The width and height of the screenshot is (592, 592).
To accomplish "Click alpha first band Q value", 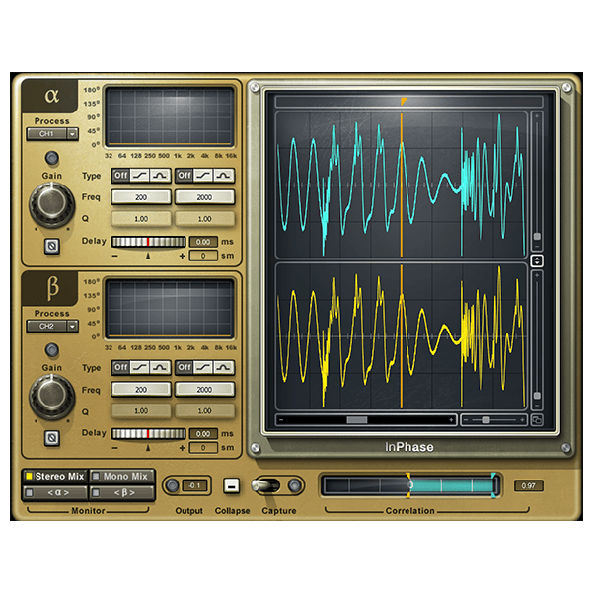I will pyautogui.click(x=141, y=219).
